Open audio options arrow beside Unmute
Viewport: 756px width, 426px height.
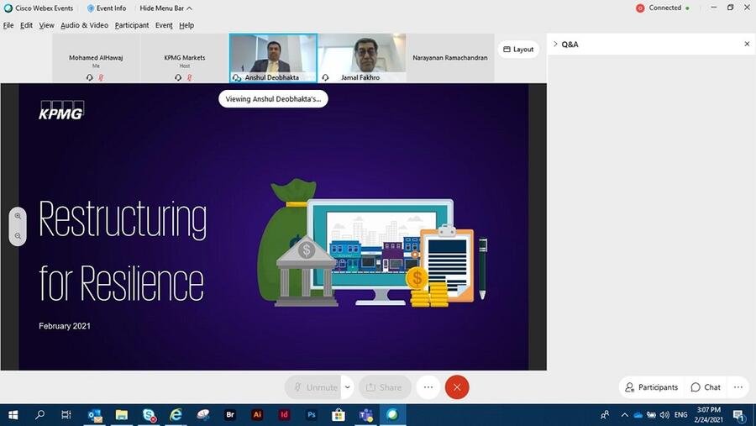348,387
